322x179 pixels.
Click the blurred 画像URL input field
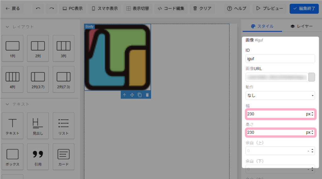coord(277,77)
